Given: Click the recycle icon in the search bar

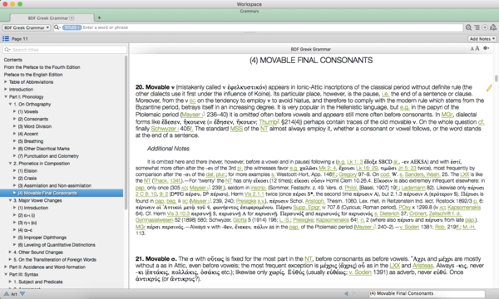Looking at the screenshot, I should (x=493, y=27).
